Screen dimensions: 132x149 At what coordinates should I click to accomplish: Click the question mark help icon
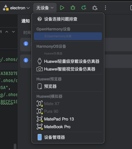click(x=40, y=19)
